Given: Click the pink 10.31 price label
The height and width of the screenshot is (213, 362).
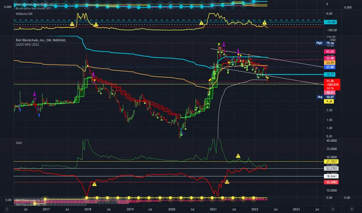Looking at the screenshot, I should point(330,93).
